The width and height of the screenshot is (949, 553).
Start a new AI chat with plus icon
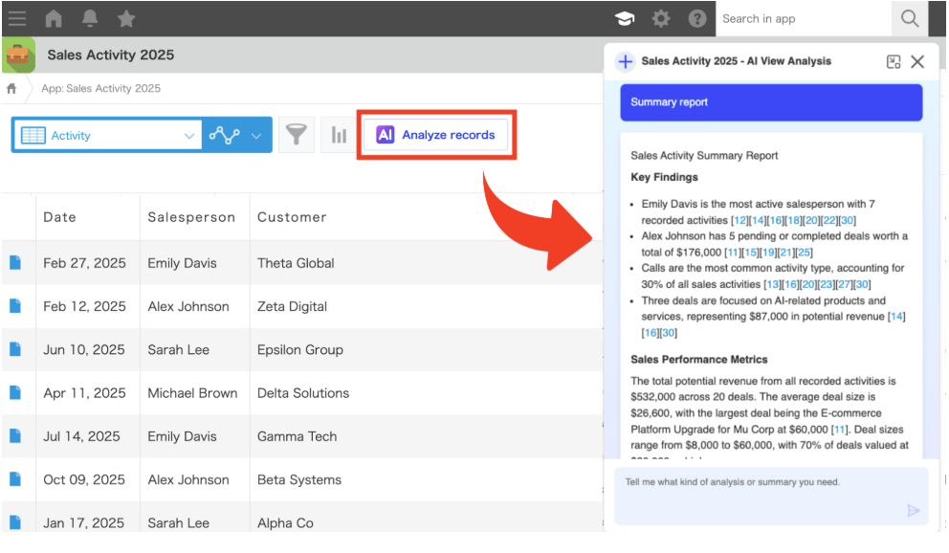(x=626, y=61)
